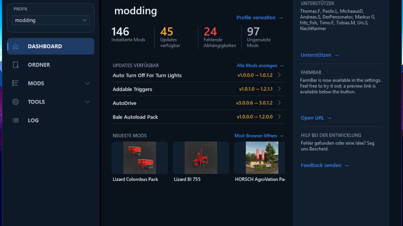
Task: Click the Log lines icon in sidebar
Action: pyautogui.click(x=15, y=120)
